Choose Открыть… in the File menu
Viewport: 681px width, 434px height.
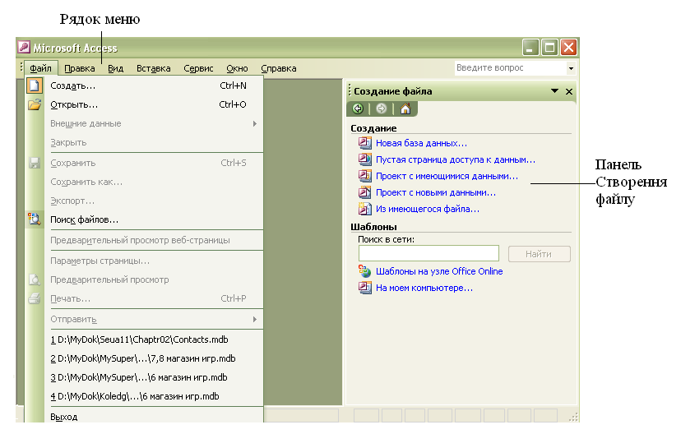pos(145,104)
